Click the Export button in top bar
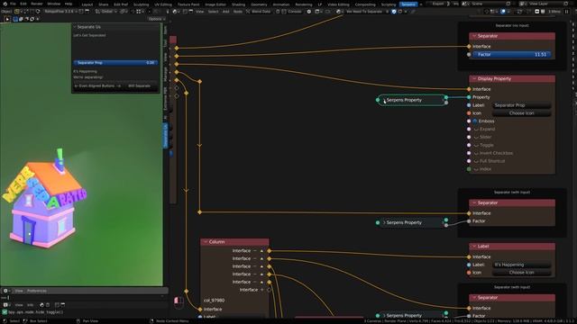The height and width of the screenshot is (324, 577). tap(438, 4)
